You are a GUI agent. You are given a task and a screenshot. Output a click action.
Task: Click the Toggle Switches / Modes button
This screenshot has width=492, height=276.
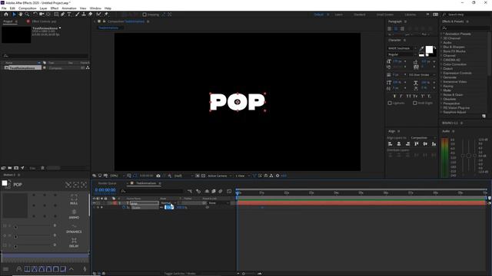(x=180, y=274)
